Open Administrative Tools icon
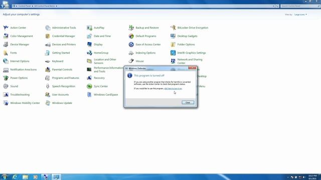The image size is (321, 180). (48, 27)
